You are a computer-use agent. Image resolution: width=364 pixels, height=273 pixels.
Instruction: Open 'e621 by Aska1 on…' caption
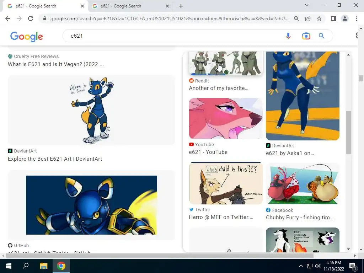point(290,153)
